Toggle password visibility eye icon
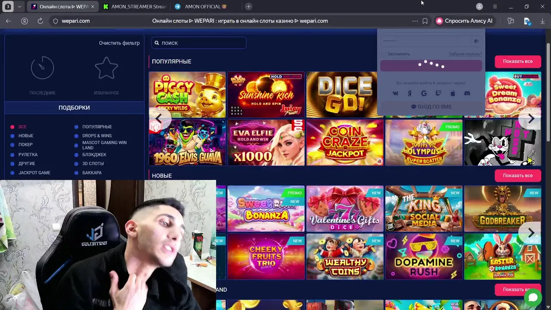Image resolution: width=551 pixels, height=310 pixels. tap(476, 41)
